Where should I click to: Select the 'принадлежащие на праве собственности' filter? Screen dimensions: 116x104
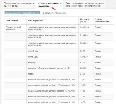(22, 13)
